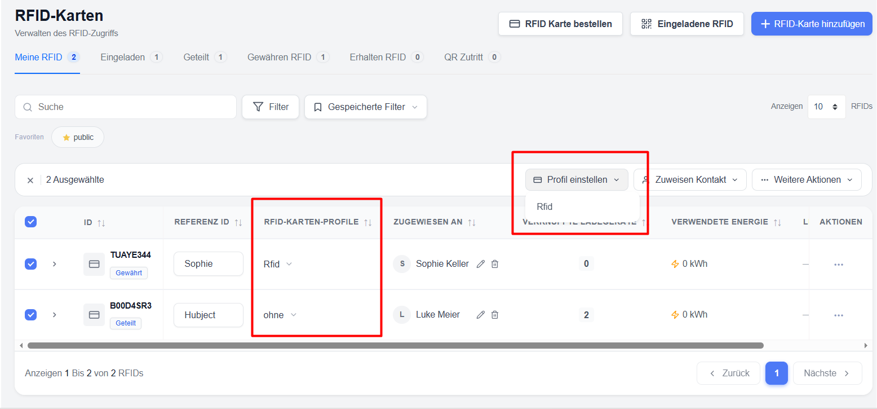Open the three-dot actions menu for TUAYE344
The height and width of the screenshot is (409, 877).
(x=839, y=264)
